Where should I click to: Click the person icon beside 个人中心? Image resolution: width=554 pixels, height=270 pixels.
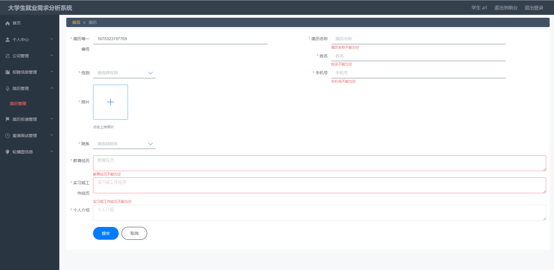[8, 40]
